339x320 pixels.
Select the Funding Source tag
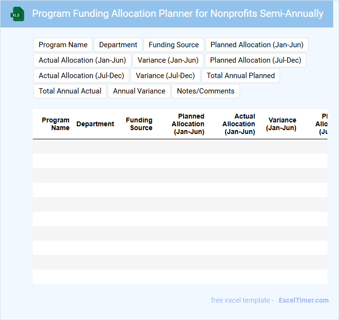point(174,45)
